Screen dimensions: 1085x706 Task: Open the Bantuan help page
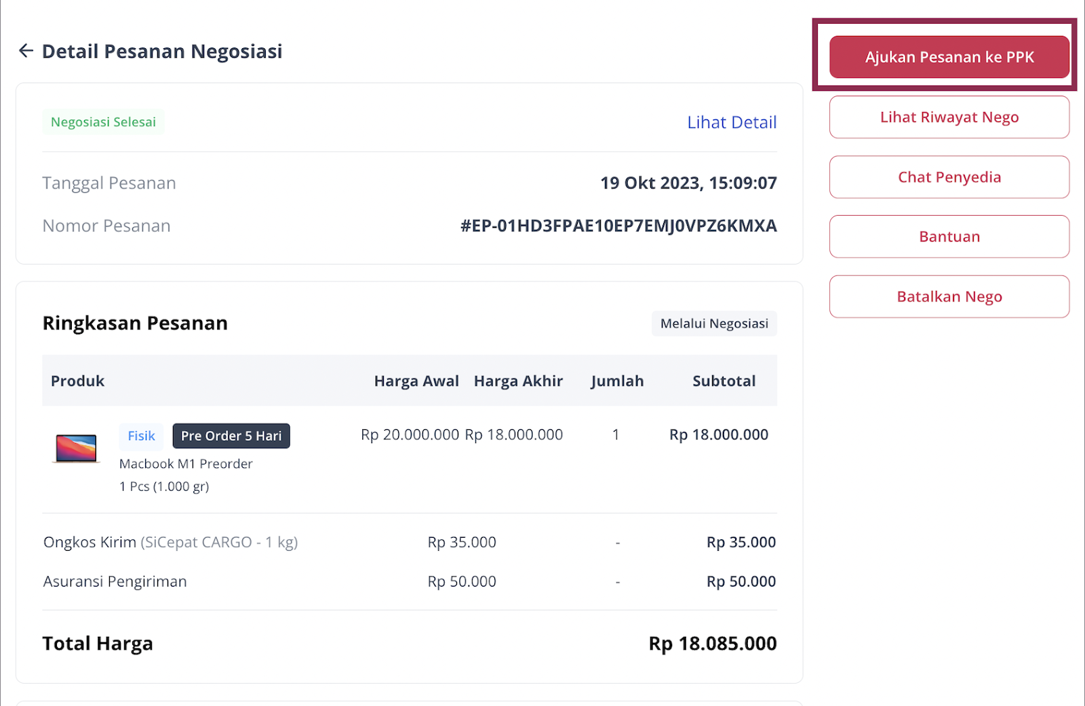pos(948,237)
